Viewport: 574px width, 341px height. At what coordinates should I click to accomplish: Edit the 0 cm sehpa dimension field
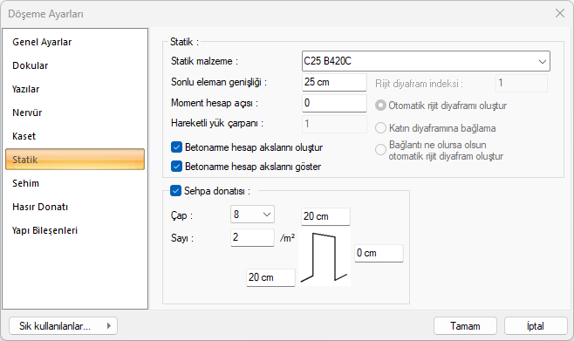click(379, 253)
